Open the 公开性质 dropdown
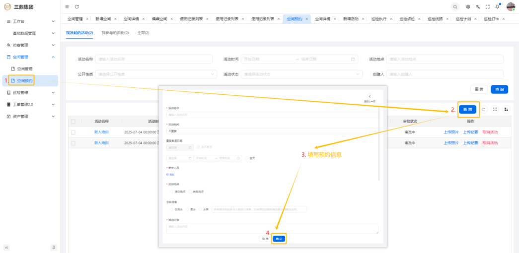 point(156,74)
